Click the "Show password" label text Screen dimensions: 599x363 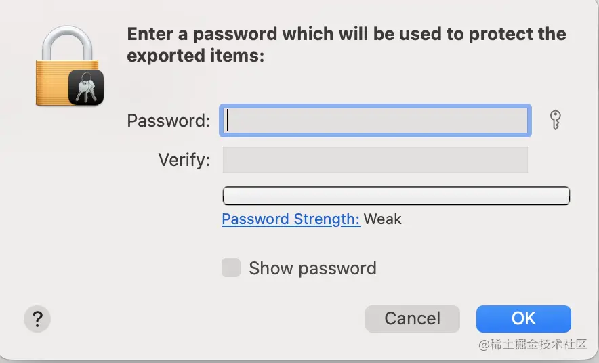312,268
